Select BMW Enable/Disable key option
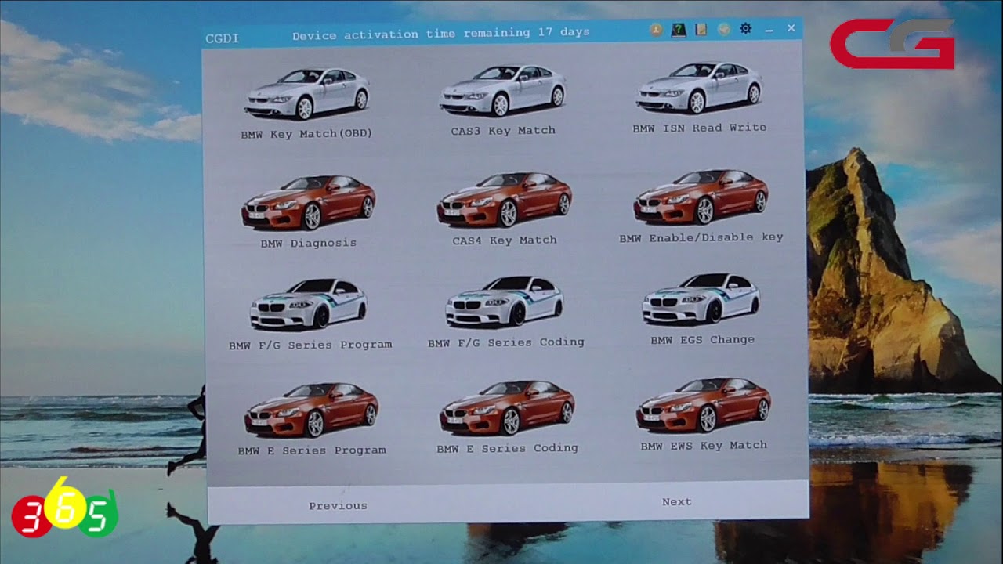This screenshot has width=1003, height=564. tap(701, 206)
